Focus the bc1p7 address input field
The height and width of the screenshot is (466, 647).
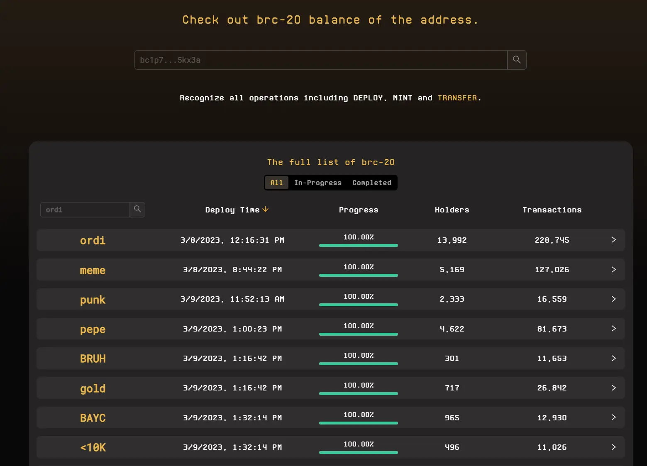321,60
